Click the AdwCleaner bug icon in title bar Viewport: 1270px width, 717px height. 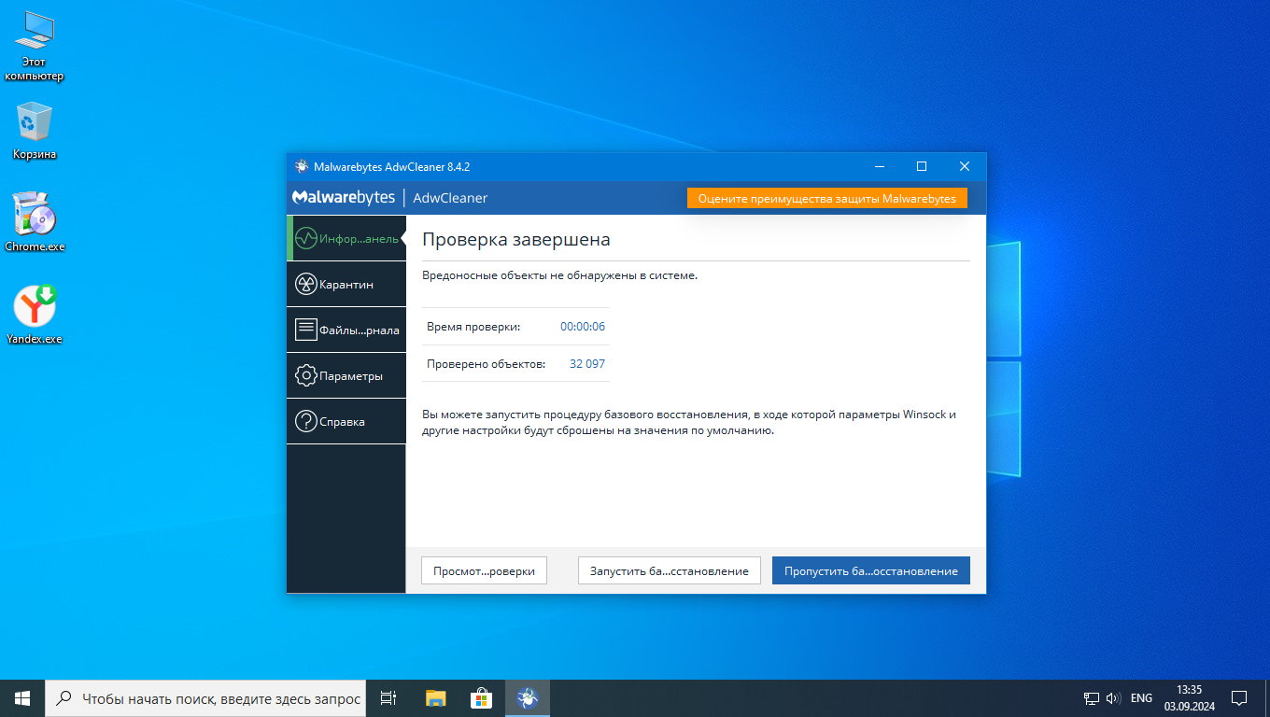click(302, 166)
